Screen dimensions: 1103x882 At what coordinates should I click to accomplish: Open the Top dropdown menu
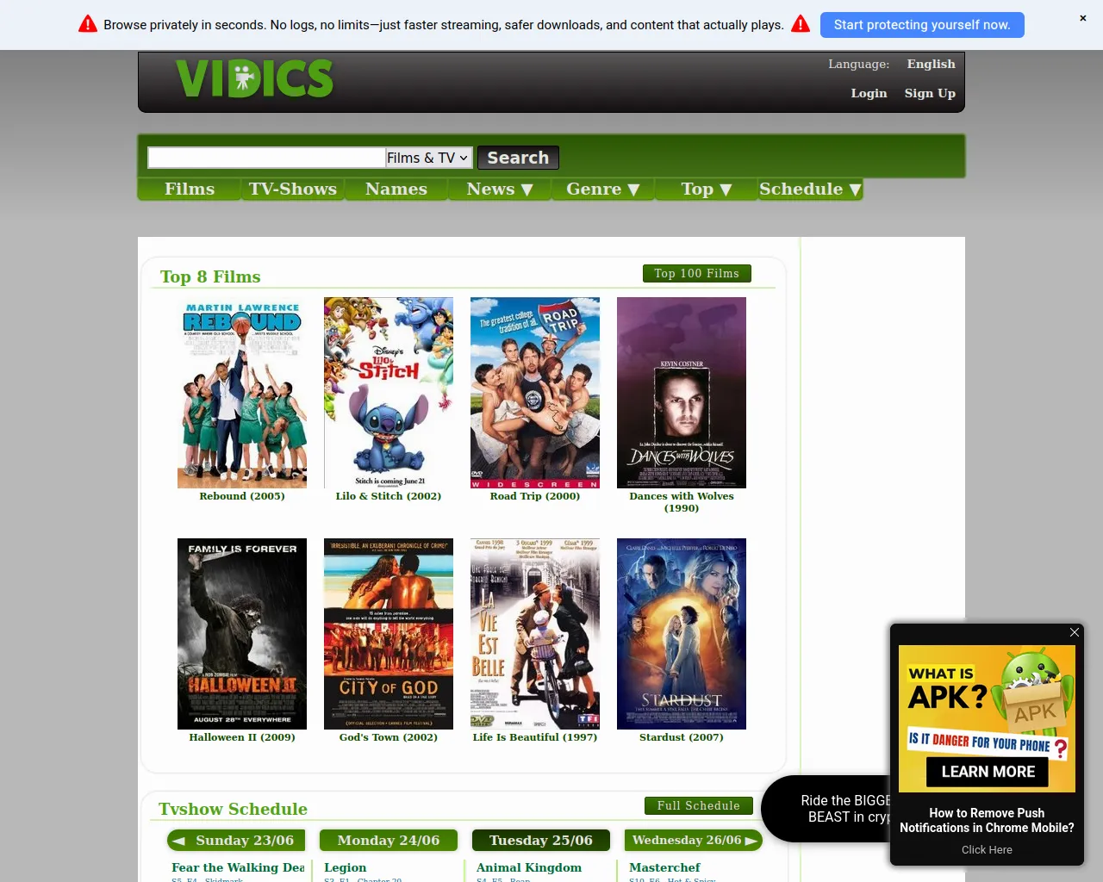click(x=705, y=189)
